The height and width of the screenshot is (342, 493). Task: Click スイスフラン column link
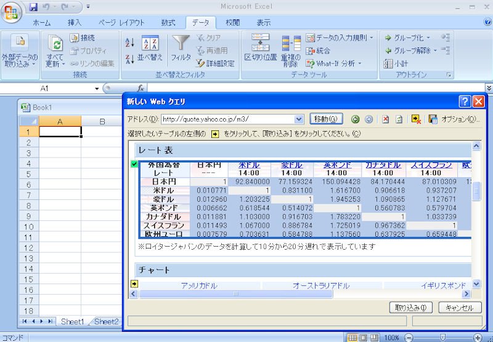pyautogui.click(x=431, y=165)
